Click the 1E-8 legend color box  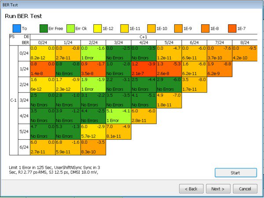click(x=205, y=28)
